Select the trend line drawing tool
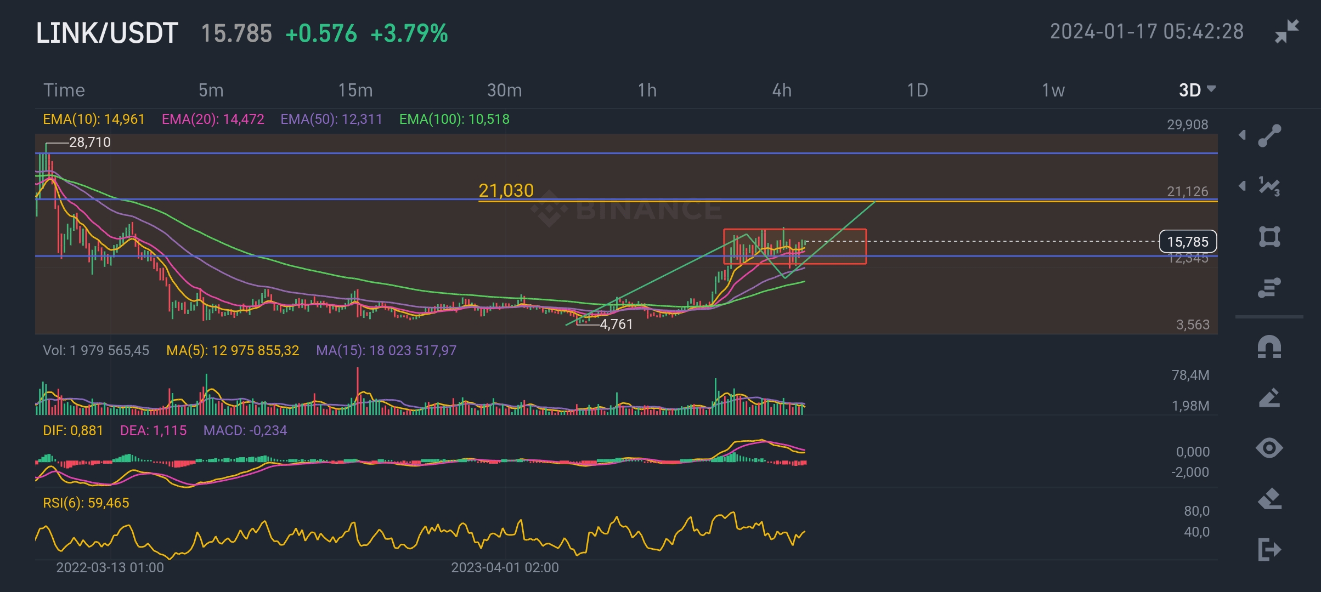Image resolution: width=1321 pixels, height=592 pixels. pos(1269,136)
